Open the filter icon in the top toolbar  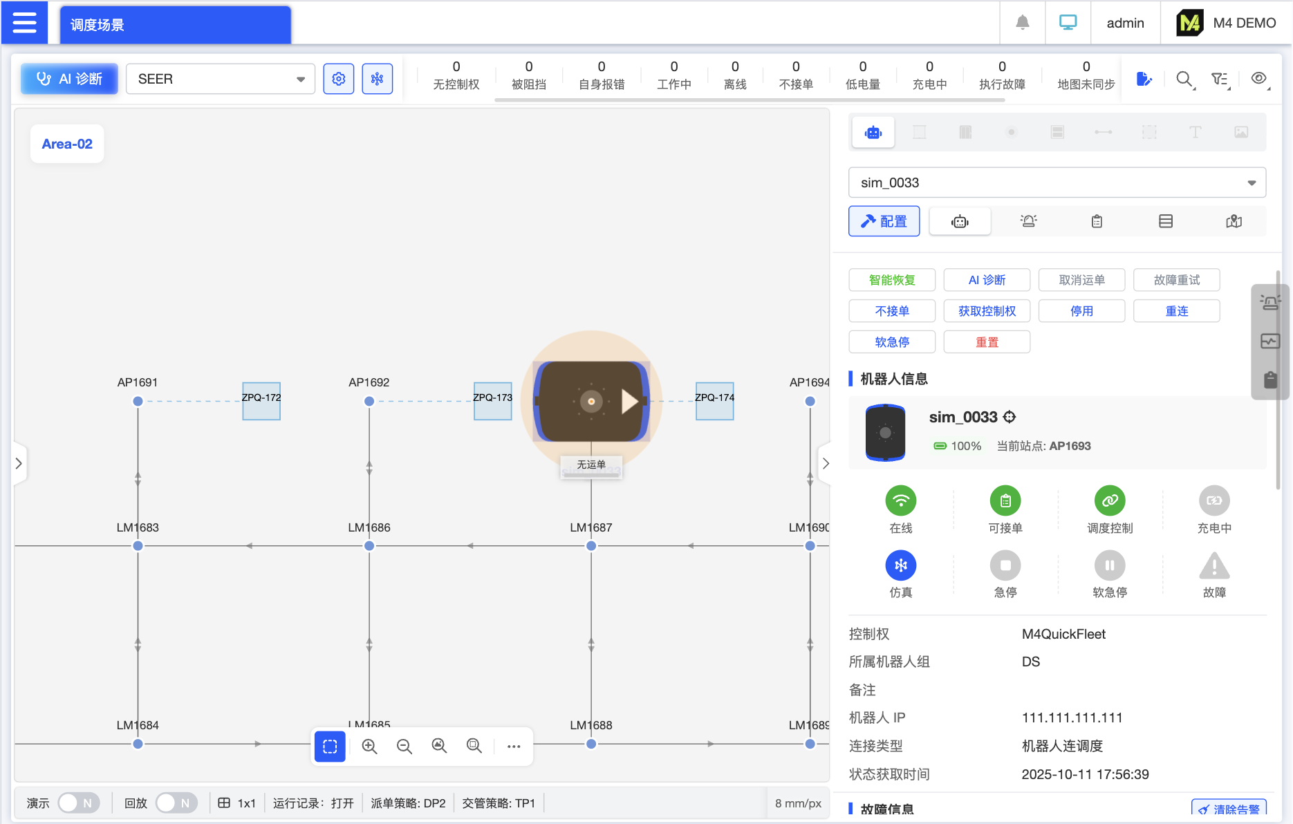click(x=1221, y=79)
